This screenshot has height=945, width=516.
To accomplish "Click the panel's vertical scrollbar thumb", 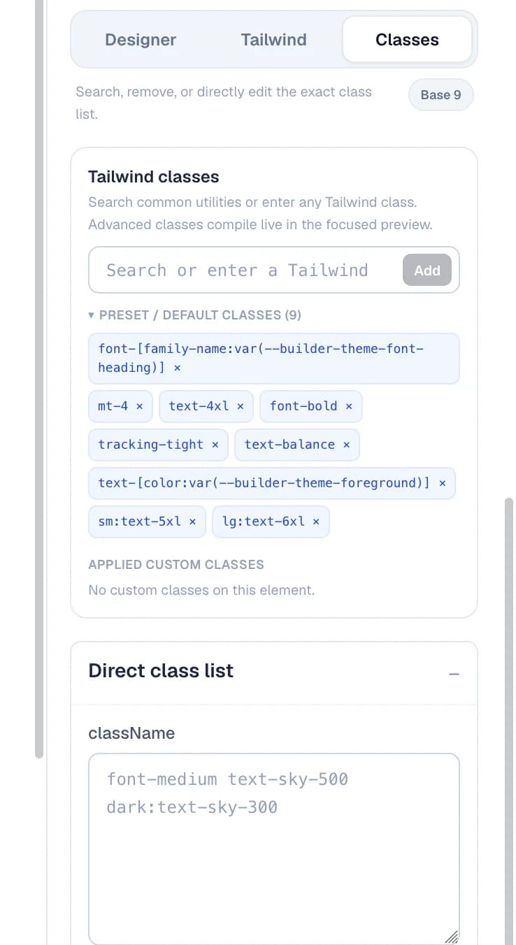I will (509, 720).
